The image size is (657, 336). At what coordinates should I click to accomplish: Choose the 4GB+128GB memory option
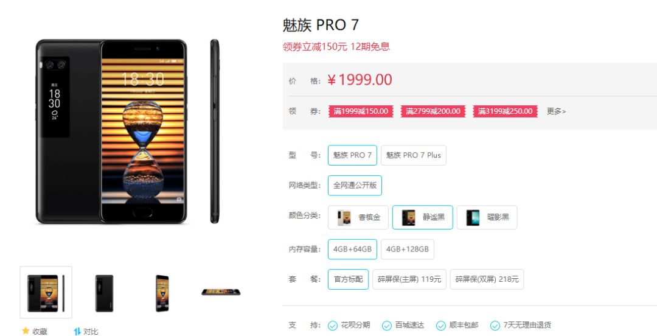coord(407,249)
